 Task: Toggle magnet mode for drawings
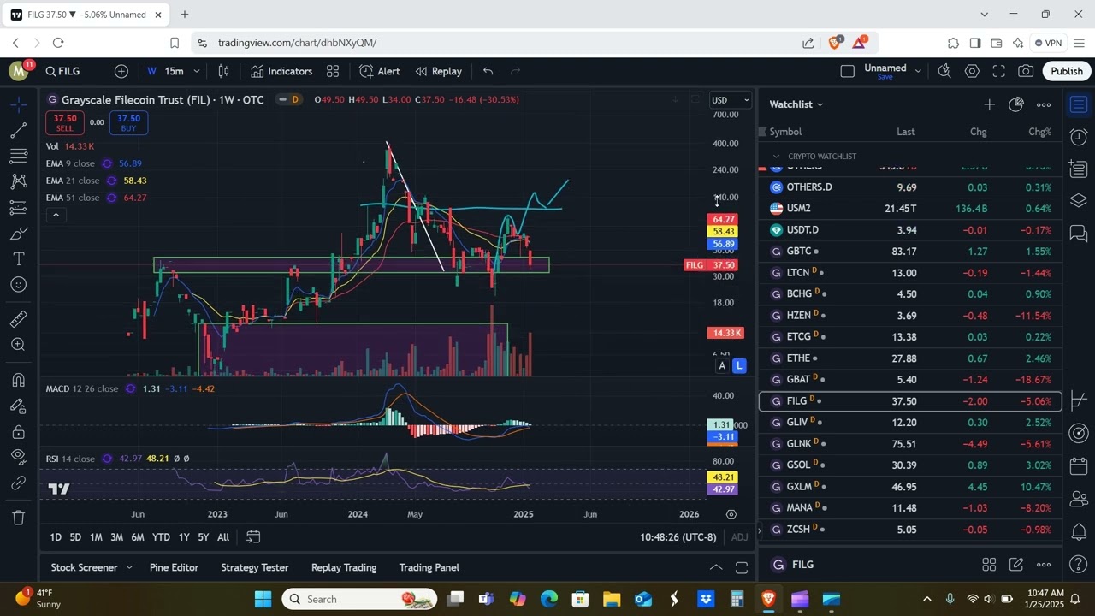18,380
